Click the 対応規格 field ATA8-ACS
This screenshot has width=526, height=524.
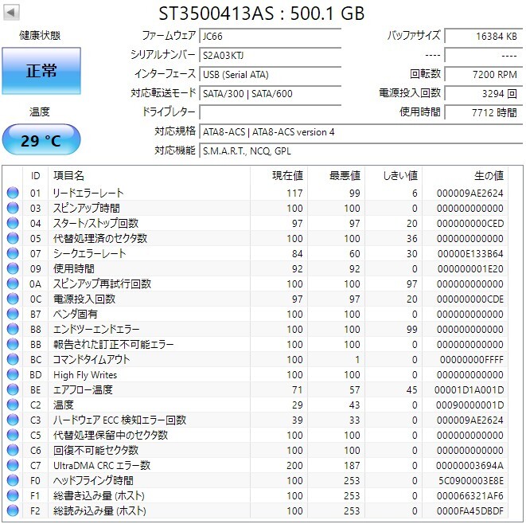point(361,132)
